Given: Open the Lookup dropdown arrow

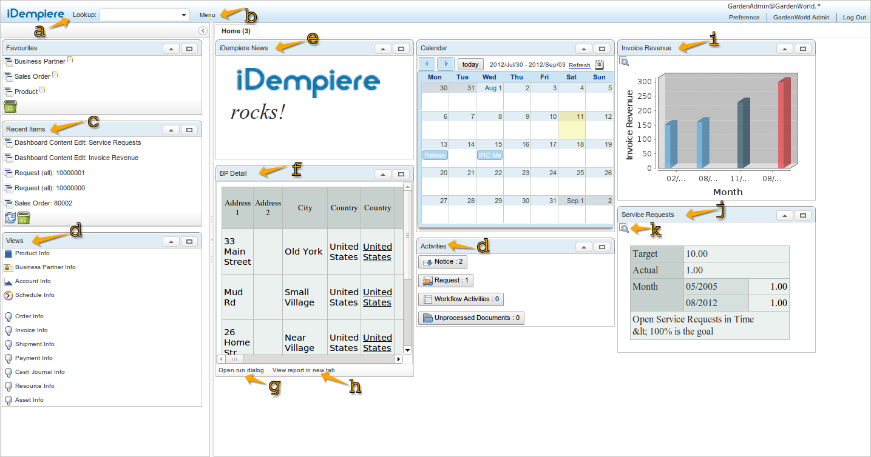Looking at the screenshot, I should click(x=185, y=15).
